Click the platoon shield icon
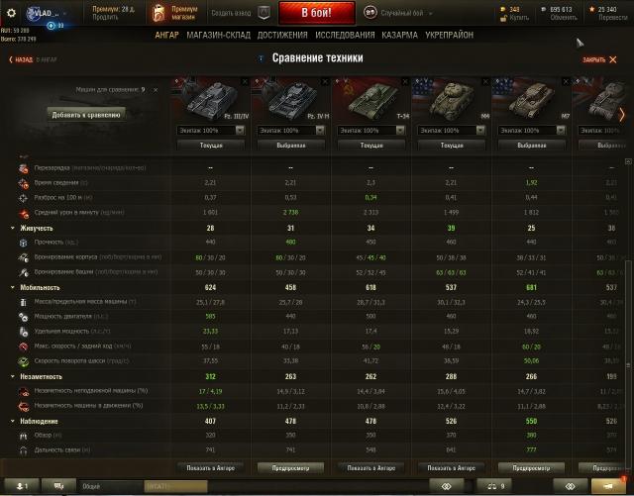The height and width of the screenshot is (496, 634). click(264, 13)
